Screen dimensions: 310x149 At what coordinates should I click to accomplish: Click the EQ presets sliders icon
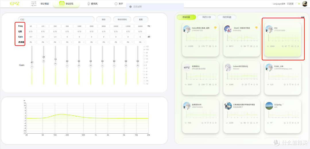pos(34,4)
